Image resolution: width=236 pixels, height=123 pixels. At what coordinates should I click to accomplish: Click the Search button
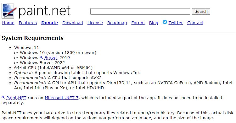click(201, 11)
